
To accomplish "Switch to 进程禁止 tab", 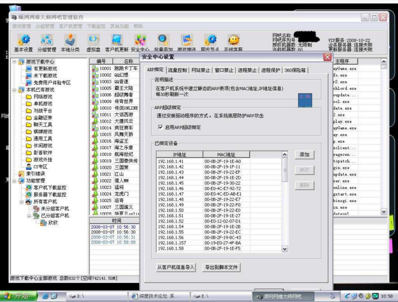I will pyautogui.click(x=247, y=70).
